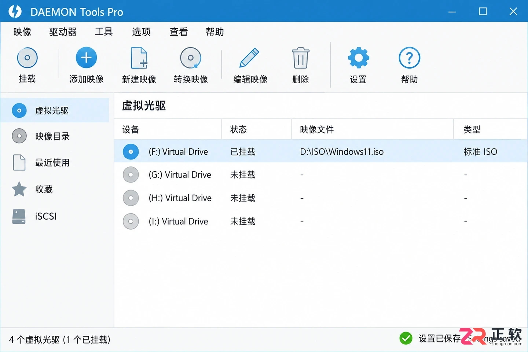Select the (F:) Virtual Drive row
Image resolution: width=528 pixels, height=352 pixels.
tap(321, 151)
